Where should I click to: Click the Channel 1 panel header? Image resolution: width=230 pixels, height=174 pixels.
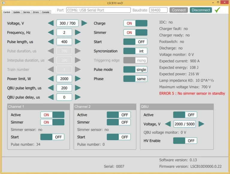38,107
